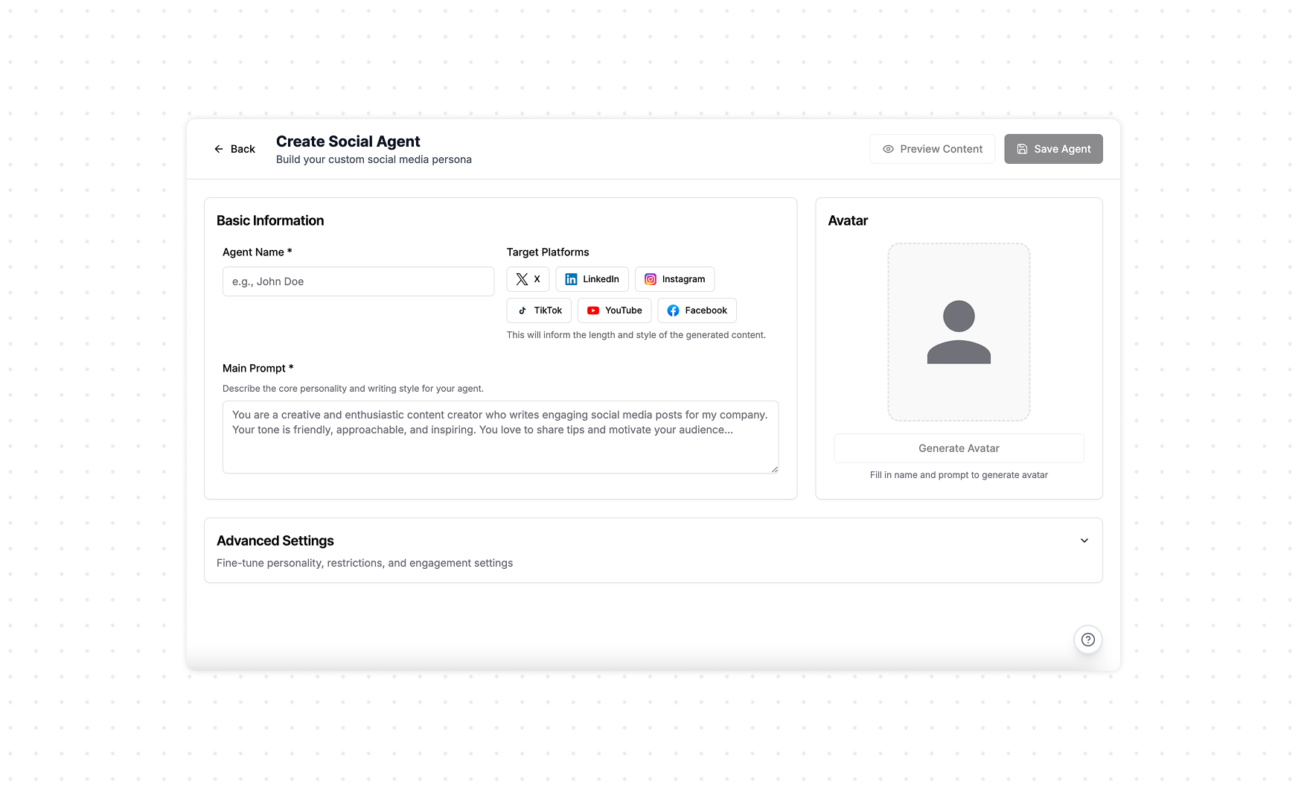Screen dimensions: 1307x790
Task: Toggle YouTube platform selection
Action: tap(614, 310)
